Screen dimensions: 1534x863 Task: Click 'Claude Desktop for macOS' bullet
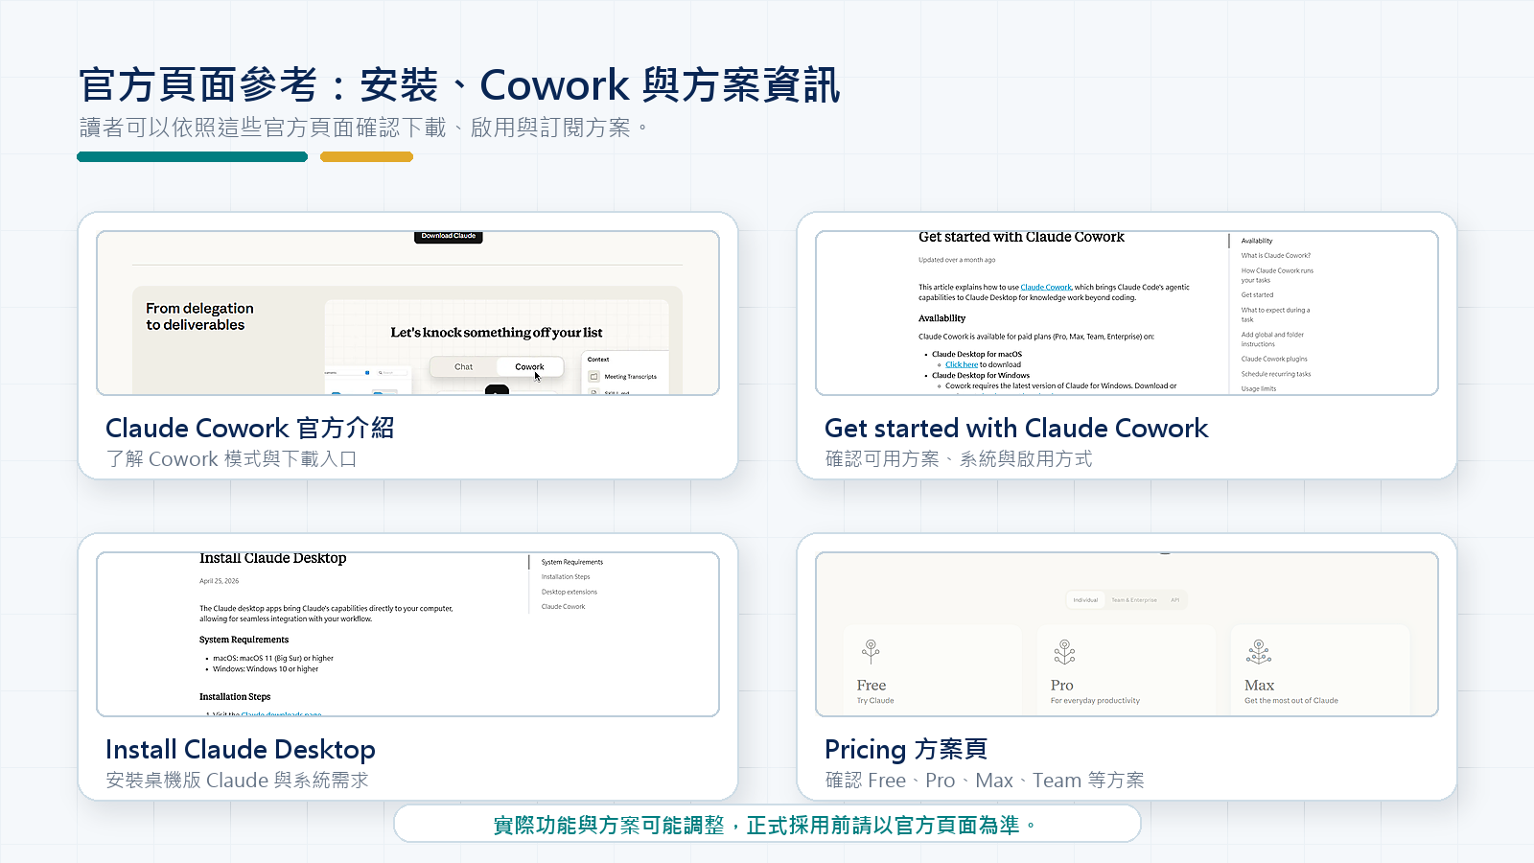pos(977,354)
